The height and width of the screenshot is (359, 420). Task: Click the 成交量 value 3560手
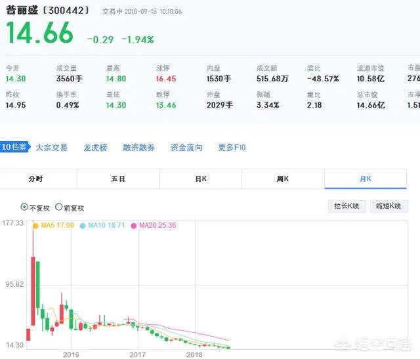coord(70,79)
